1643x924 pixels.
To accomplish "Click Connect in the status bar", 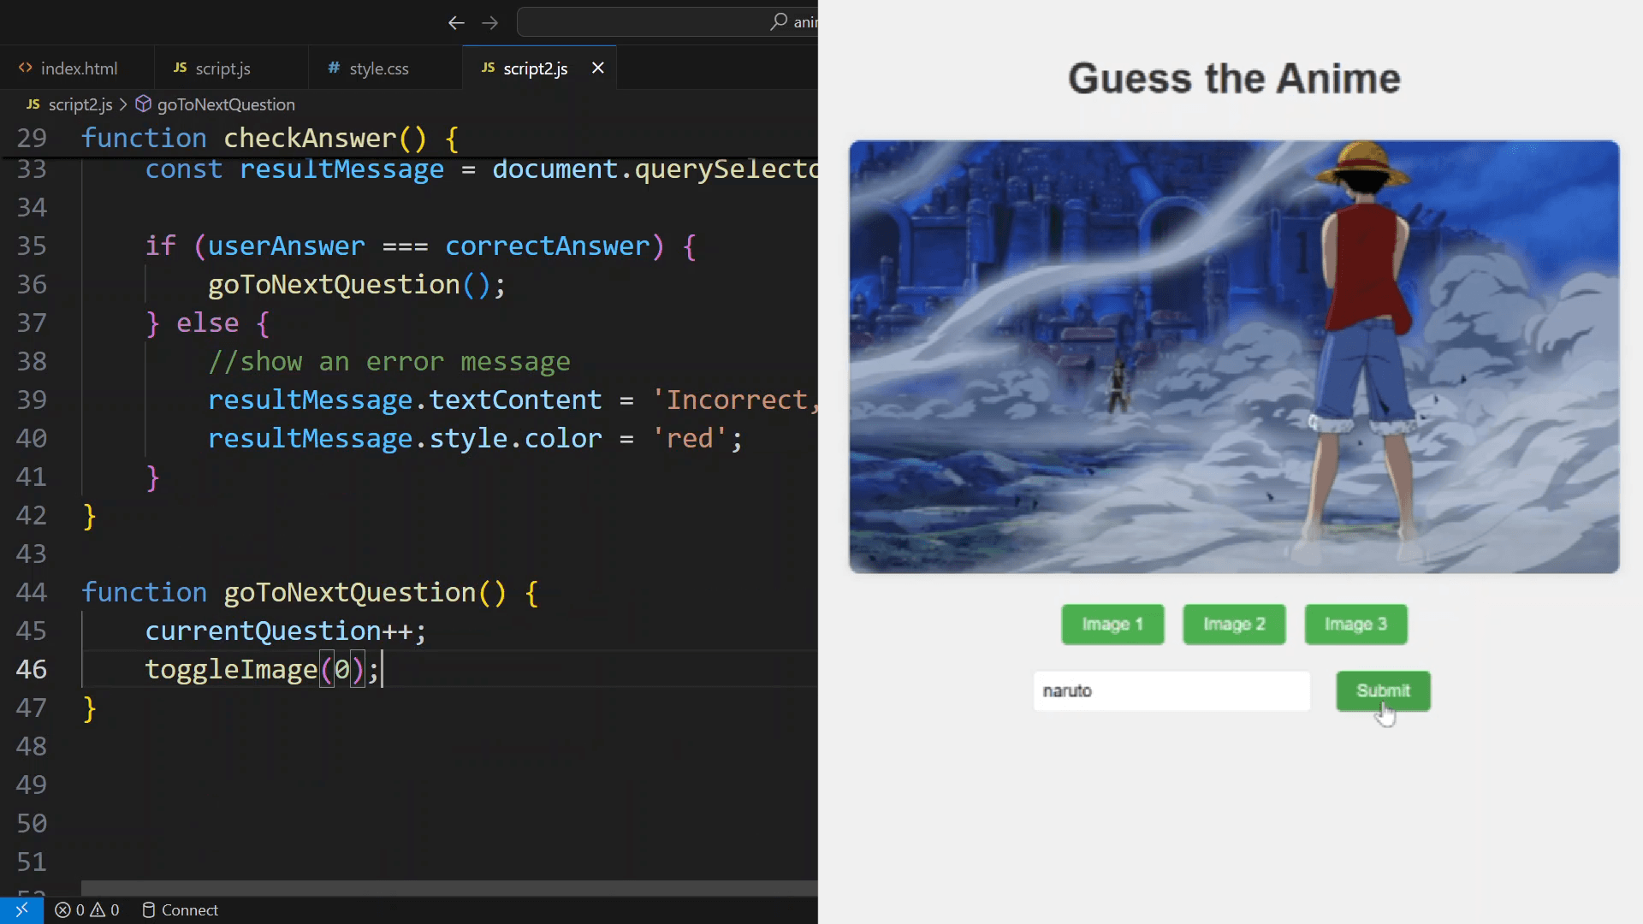I will (x=180, y=909).
